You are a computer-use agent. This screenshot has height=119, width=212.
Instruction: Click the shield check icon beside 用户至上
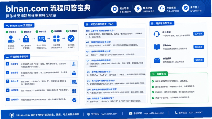186,8
